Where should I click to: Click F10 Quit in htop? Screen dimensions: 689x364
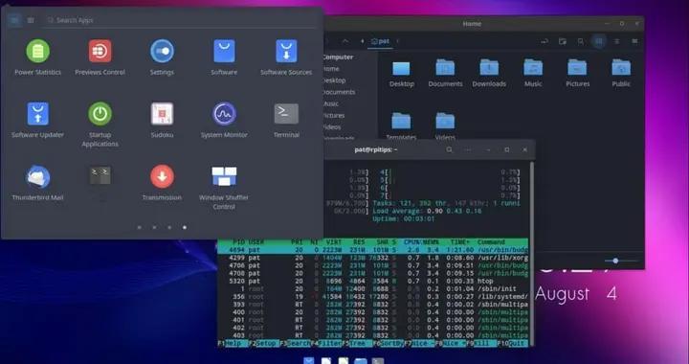[x=513, y=343]
